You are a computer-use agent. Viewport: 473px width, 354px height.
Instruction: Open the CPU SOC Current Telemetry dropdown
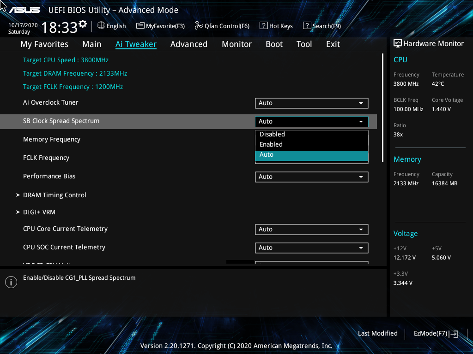click(312, 248)
